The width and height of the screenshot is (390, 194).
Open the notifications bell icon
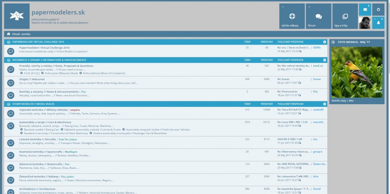pos(378,23)
